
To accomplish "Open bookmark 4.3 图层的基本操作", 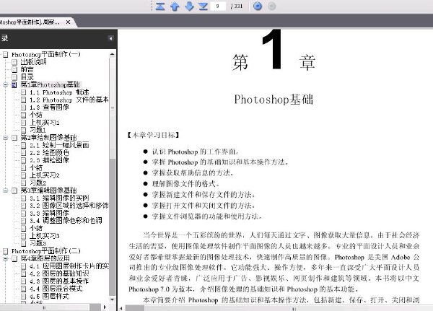I will pos(59,281).
